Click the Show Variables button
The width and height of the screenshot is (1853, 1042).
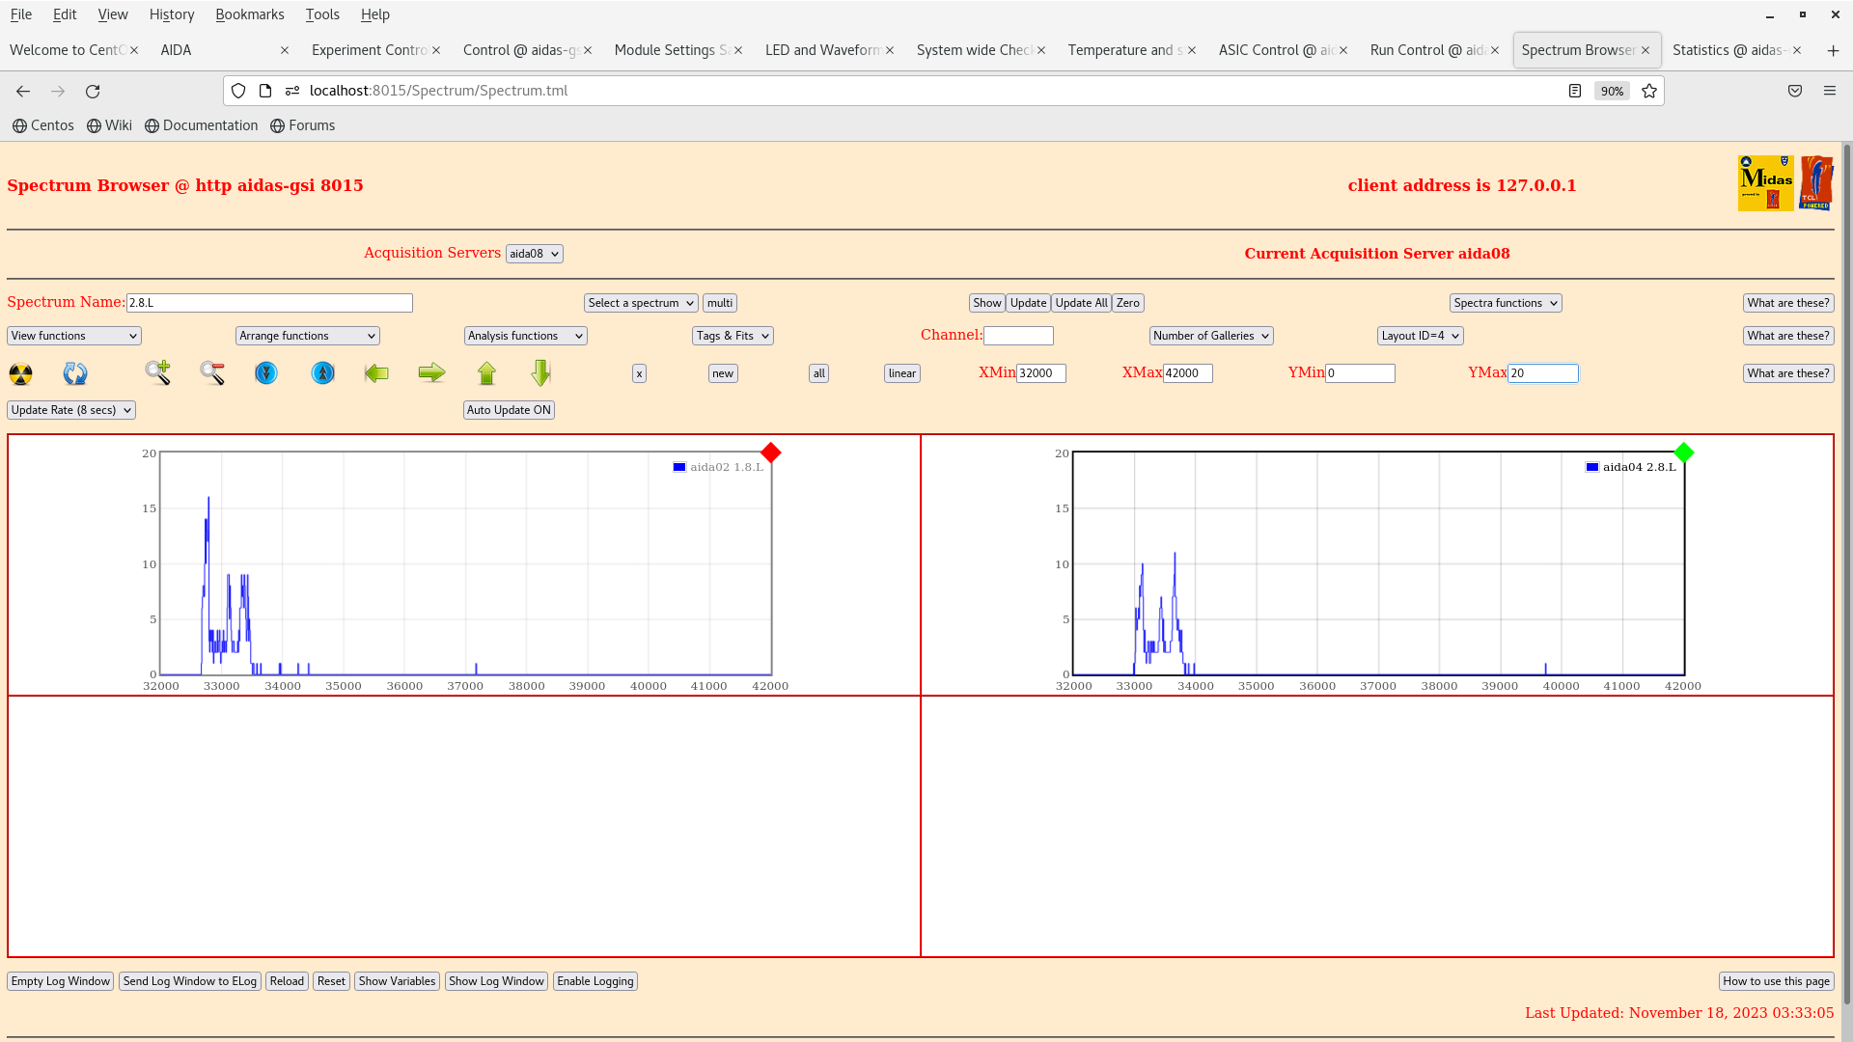397,981
